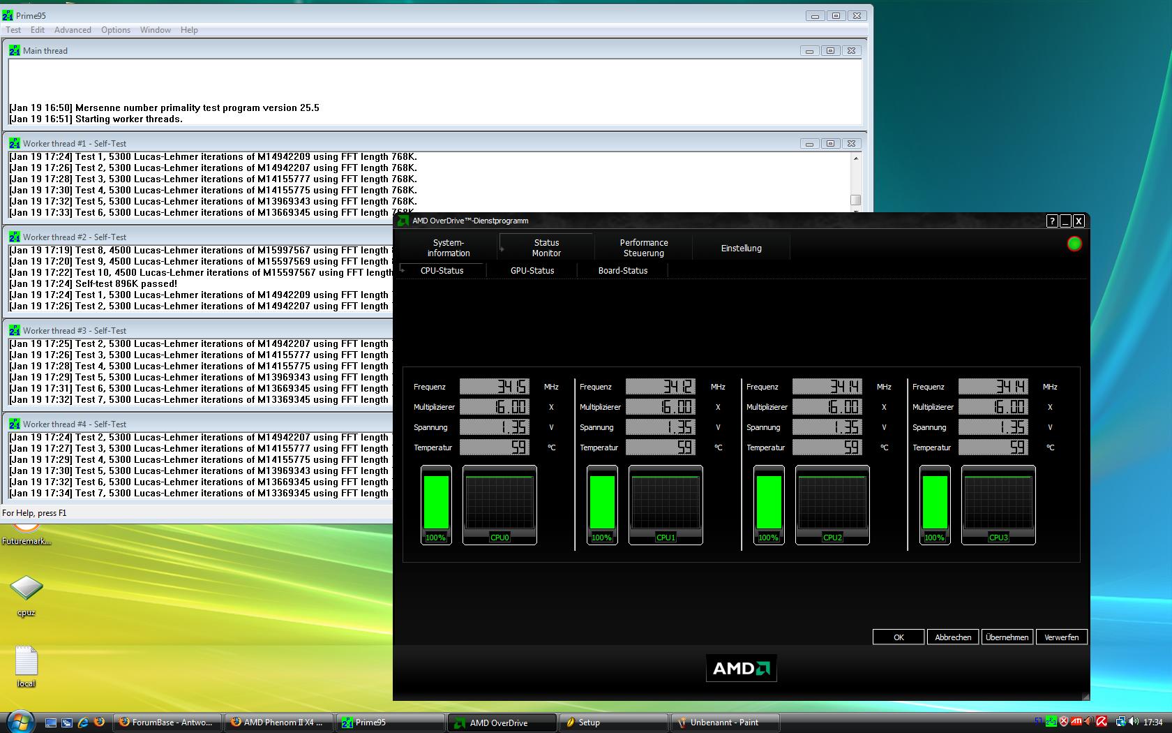The width and height of the screenshot is (1172, 733).
Task: Click the red security shield tray icon
Action: 1064,722
